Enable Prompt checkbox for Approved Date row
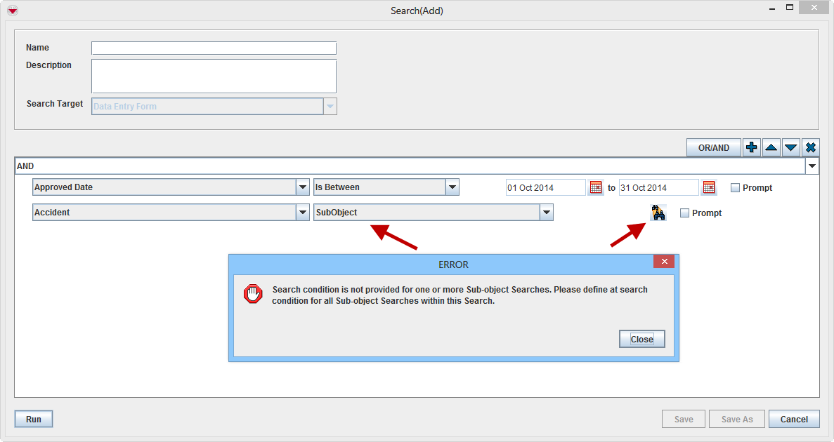The height and width of the screenshot is (442, 834). click(x=735, y=187)
